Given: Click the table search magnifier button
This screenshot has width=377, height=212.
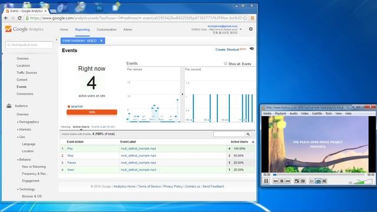Looking at the screenshot, I should [x=248, y=134].
